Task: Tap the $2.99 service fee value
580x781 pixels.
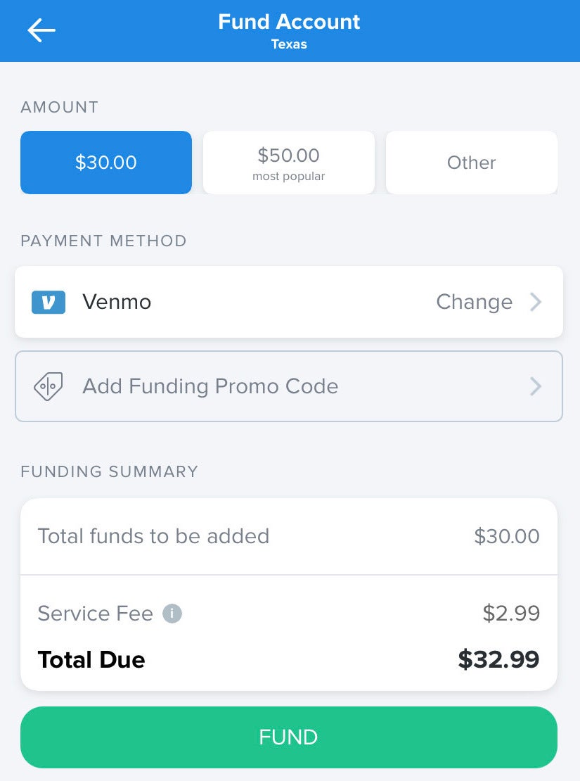Action: [x=511, y=613]
